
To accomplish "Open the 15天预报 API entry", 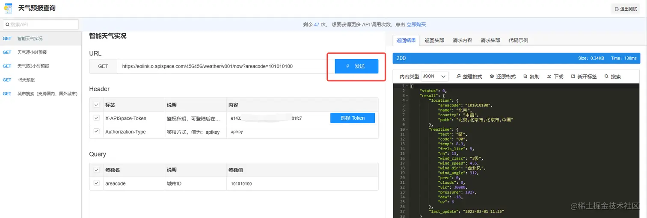I will 40,80.
